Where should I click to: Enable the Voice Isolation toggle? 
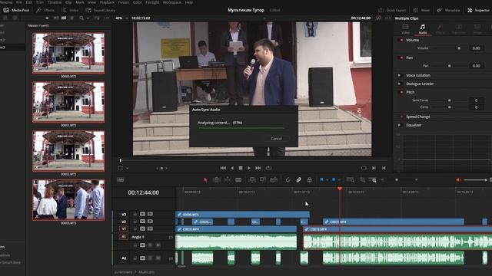pyautogui.click(x=400, y=75)
